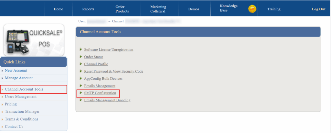This screenshot has width=331, height=133.
Task: Click the arrow icon before Order Status
Action: pyautogui.click(x=81, y=57)
